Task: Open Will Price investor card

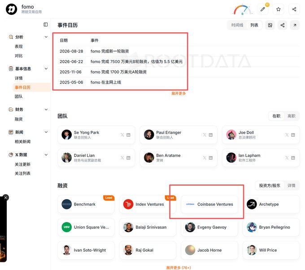Action: pos(271,250)
